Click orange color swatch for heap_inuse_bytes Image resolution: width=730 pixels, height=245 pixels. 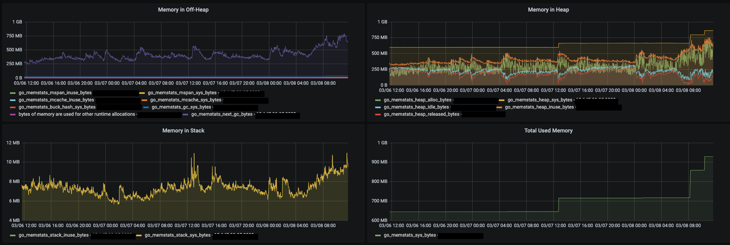(x=499, y=107)
